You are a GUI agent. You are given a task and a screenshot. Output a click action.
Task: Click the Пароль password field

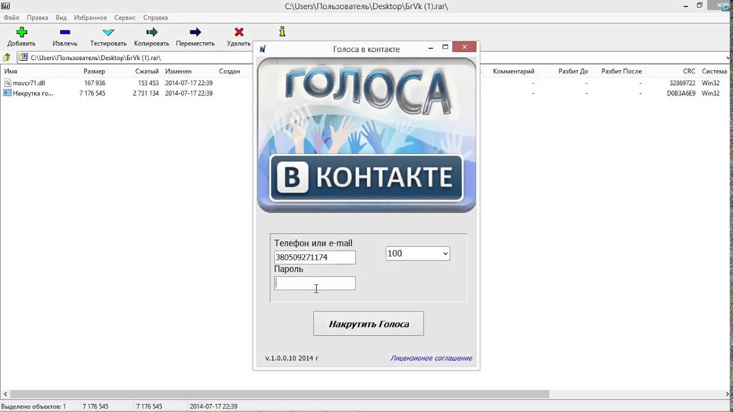(314, 283)
